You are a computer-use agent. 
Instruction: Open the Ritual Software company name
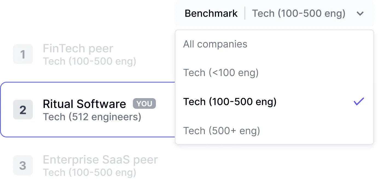click(x=84, y=104)
